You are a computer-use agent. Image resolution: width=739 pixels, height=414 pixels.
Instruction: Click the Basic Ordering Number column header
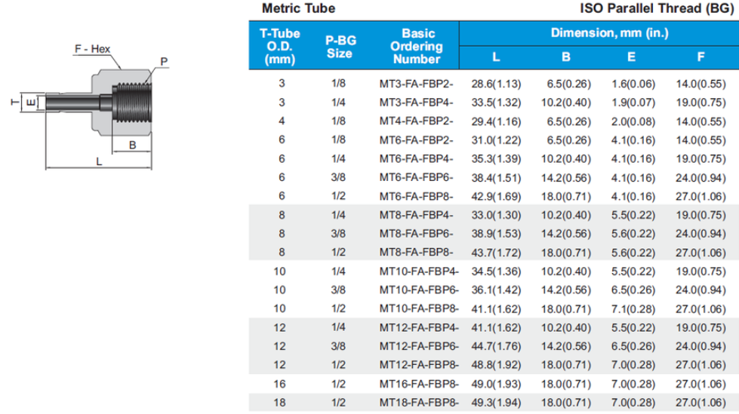click(x=417, y=46)
